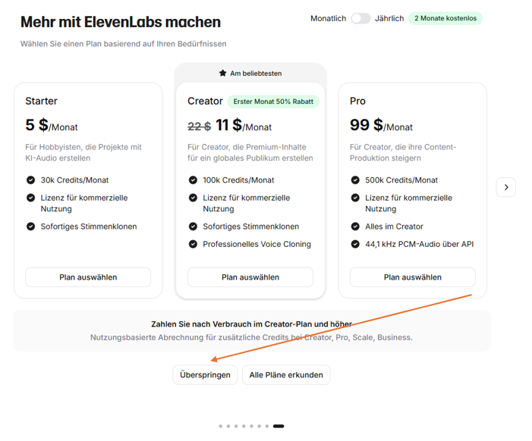The width and height of the screenshot is (532, 441).
Task: Click the checkmark beside Starter's Sofortiges Stimmenklonen
Action: click(30, 227)
